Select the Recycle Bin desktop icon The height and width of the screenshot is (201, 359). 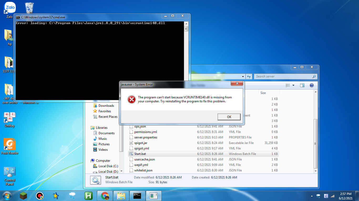pyautogui.click(x=29, y=8)
